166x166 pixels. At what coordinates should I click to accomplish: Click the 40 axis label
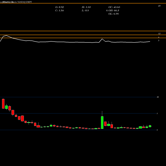[159, 6]
